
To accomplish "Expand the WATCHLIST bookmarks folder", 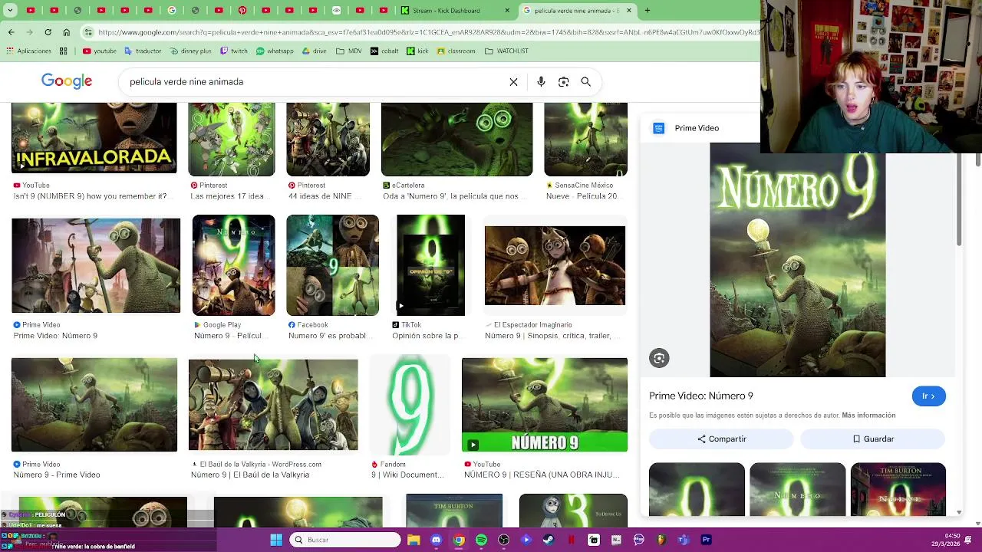I will [507, 51].
